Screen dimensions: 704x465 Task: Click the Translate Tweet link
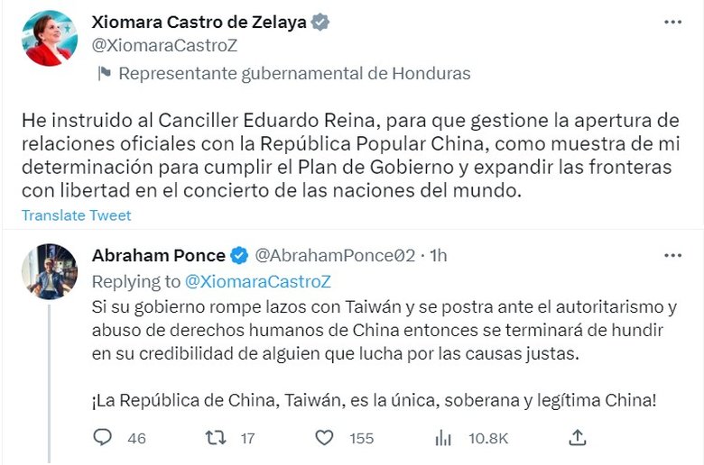(x=77, y=215)
